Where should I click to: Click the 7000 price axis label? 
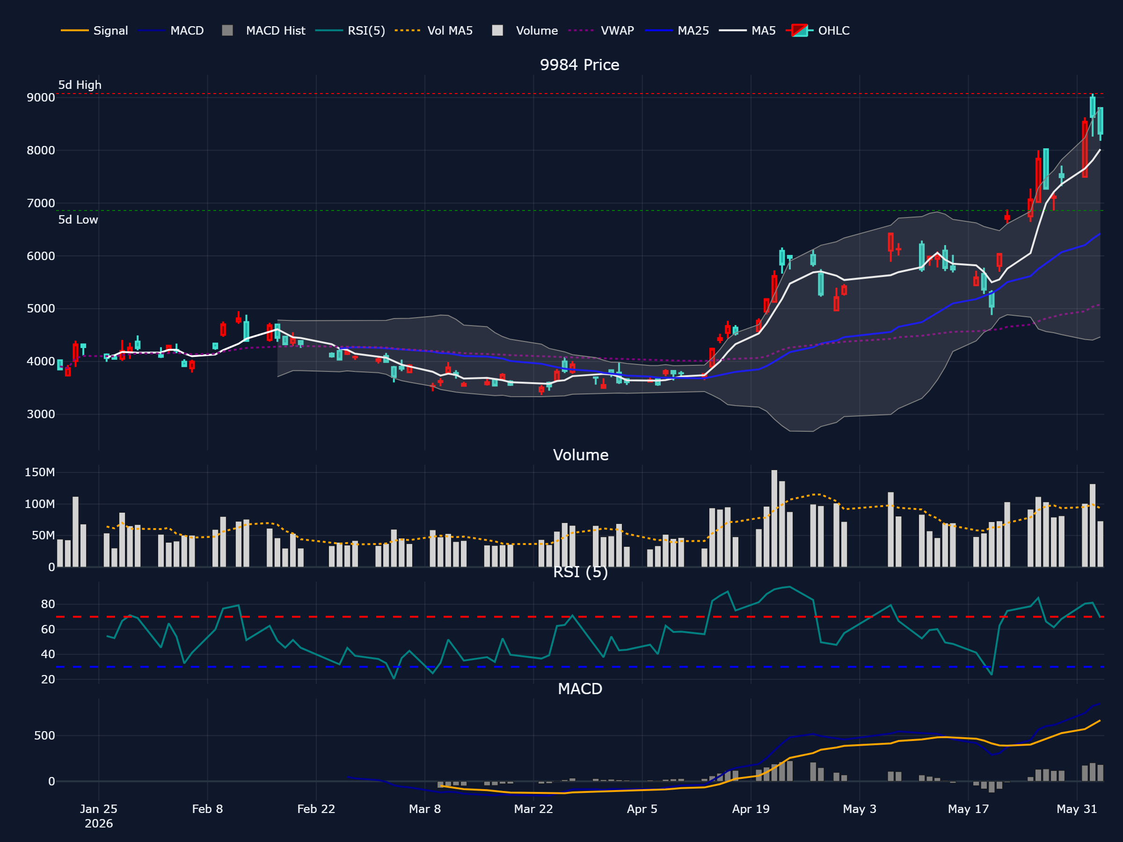[41, 203]
